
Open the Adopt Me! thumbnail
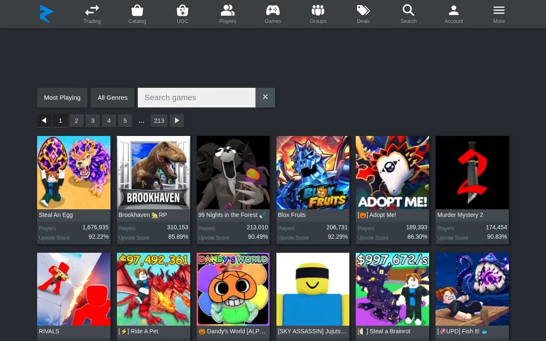pyautogui.click(x=392, y=173)
